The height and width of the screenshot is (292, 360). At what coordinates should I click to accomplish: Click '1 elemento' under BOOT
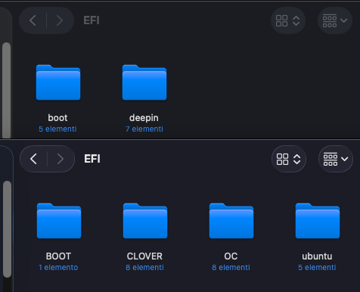pyautogui.click(x=58, y=267)
